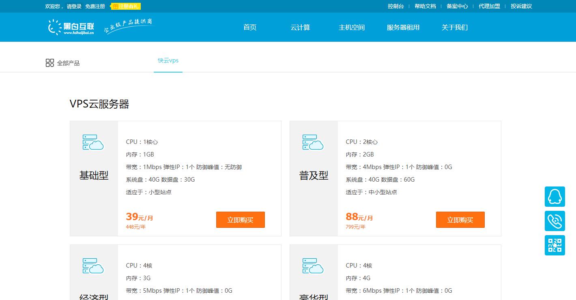Click 立即购买 on the 普及型 plan
Viewport: 576px width, 300px height.
[x=460, y=220]
